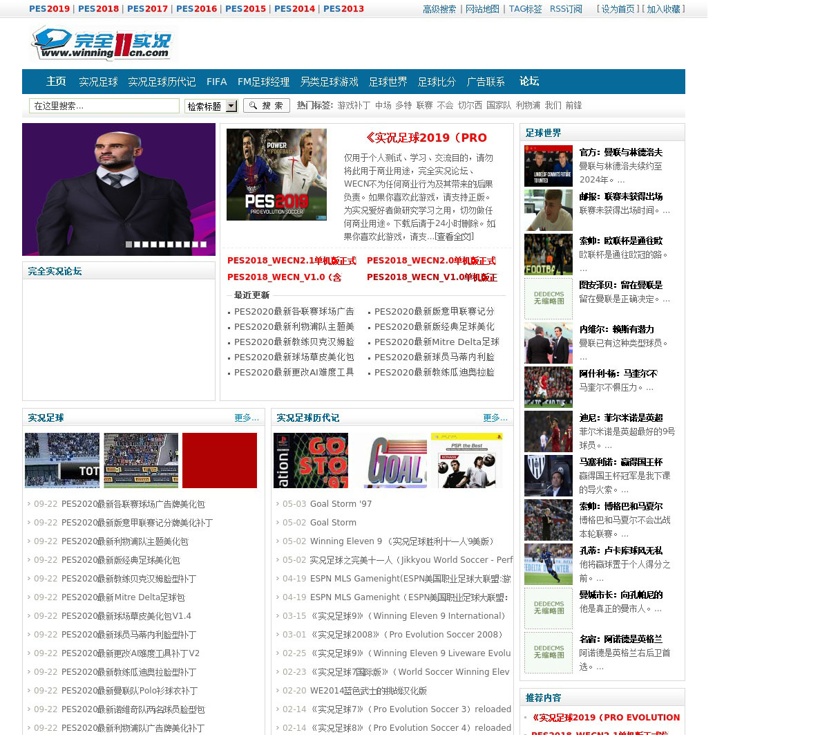This screenshot has height=735, width=829.
Task: Open the PSP the Best cover thumbnail
Action: coord(466,460)
